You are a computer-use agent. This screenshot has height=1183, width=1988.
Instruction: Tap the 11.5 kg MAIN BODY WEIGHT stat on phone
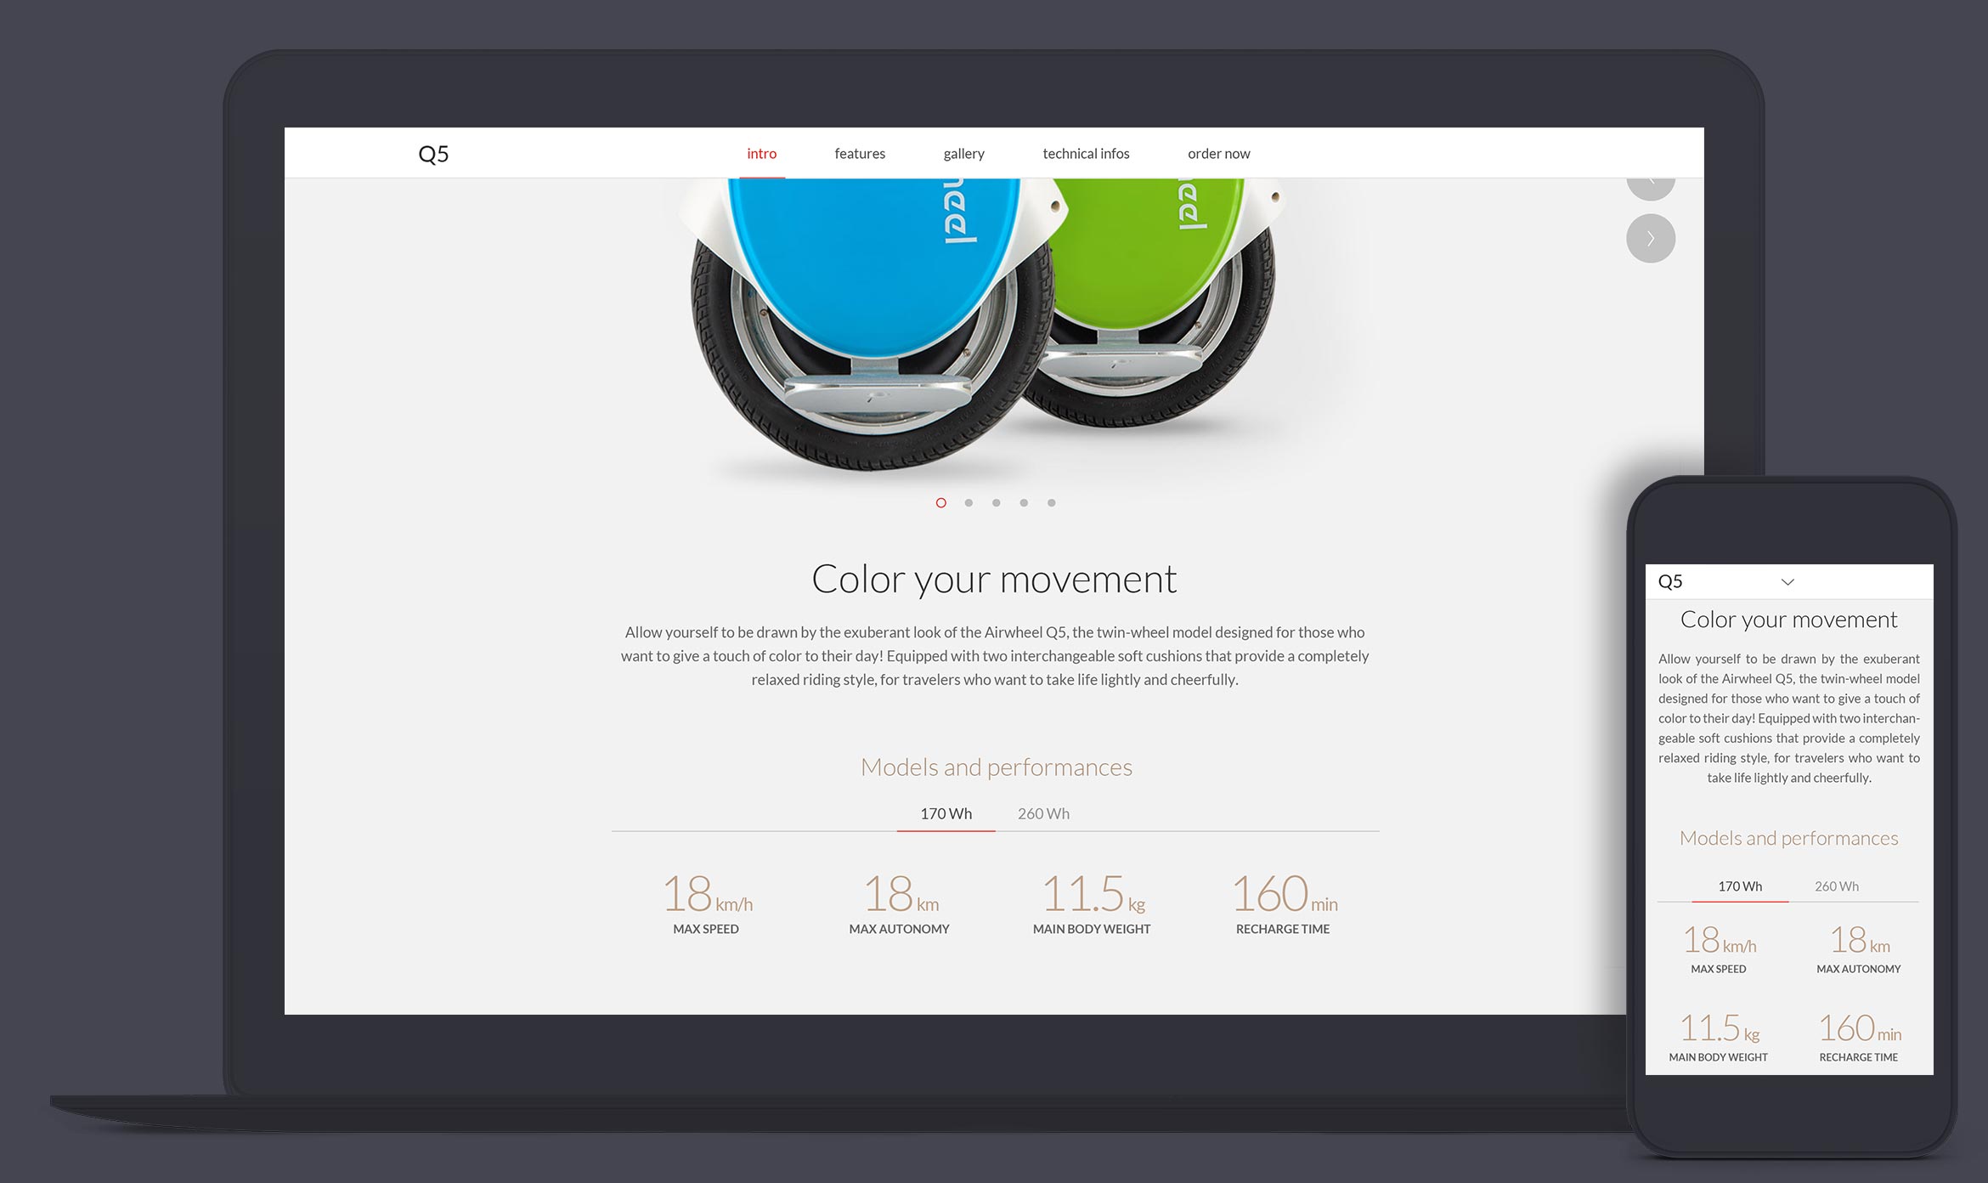tap(1719, 1037)
